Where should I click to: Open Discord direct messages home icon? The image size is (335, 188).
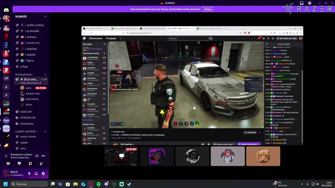(6, 10)
